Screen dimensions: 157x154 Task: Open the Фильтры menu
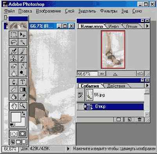108,11
